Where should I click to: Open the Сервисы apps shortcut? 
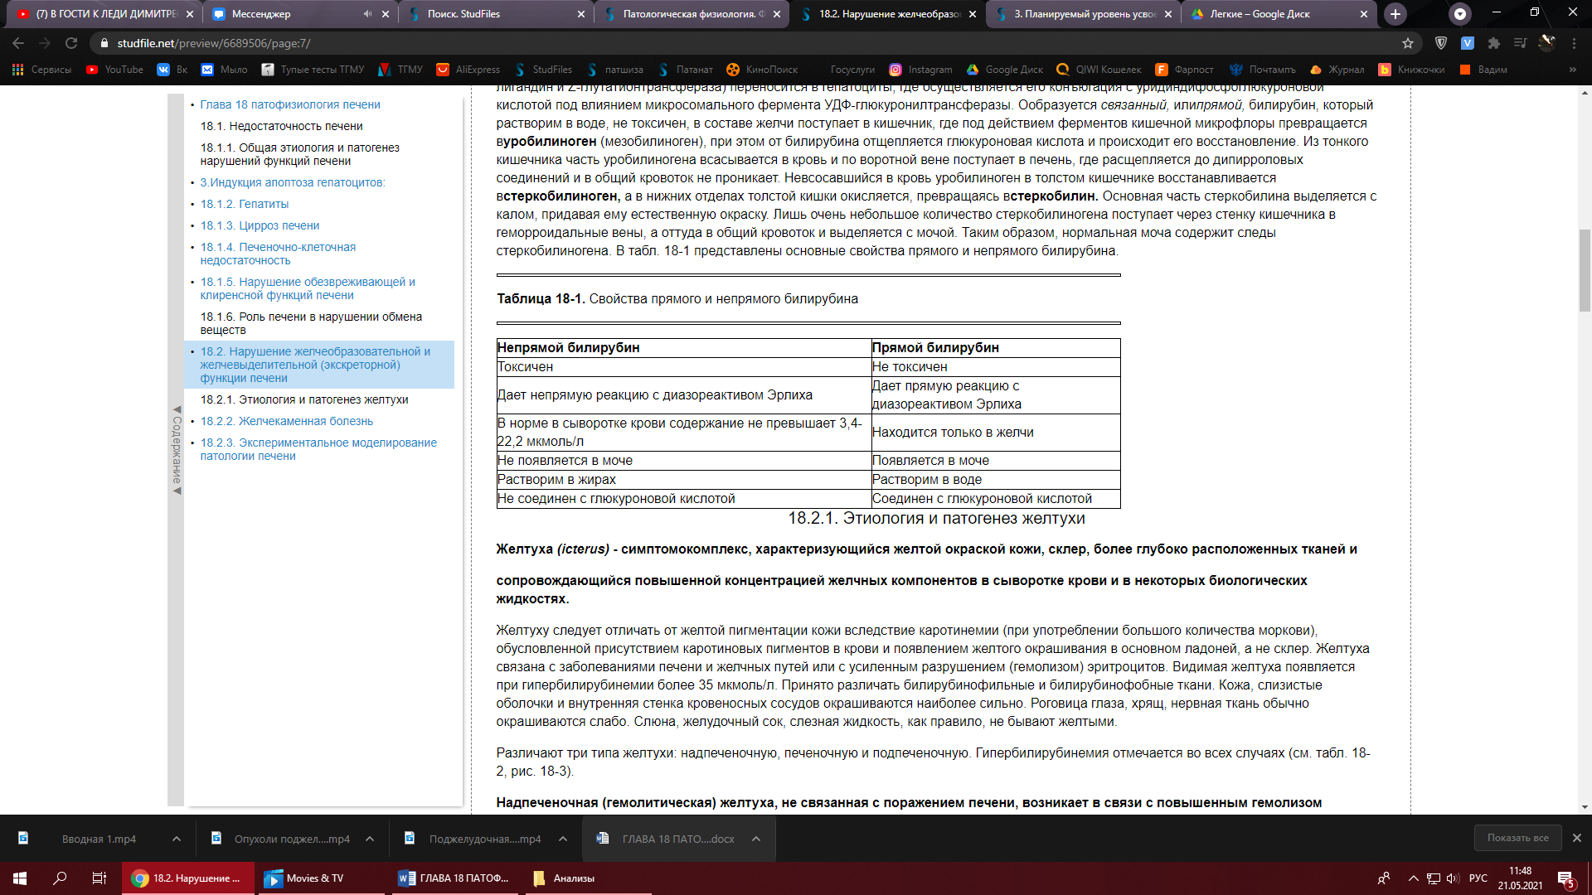(41, 70)
